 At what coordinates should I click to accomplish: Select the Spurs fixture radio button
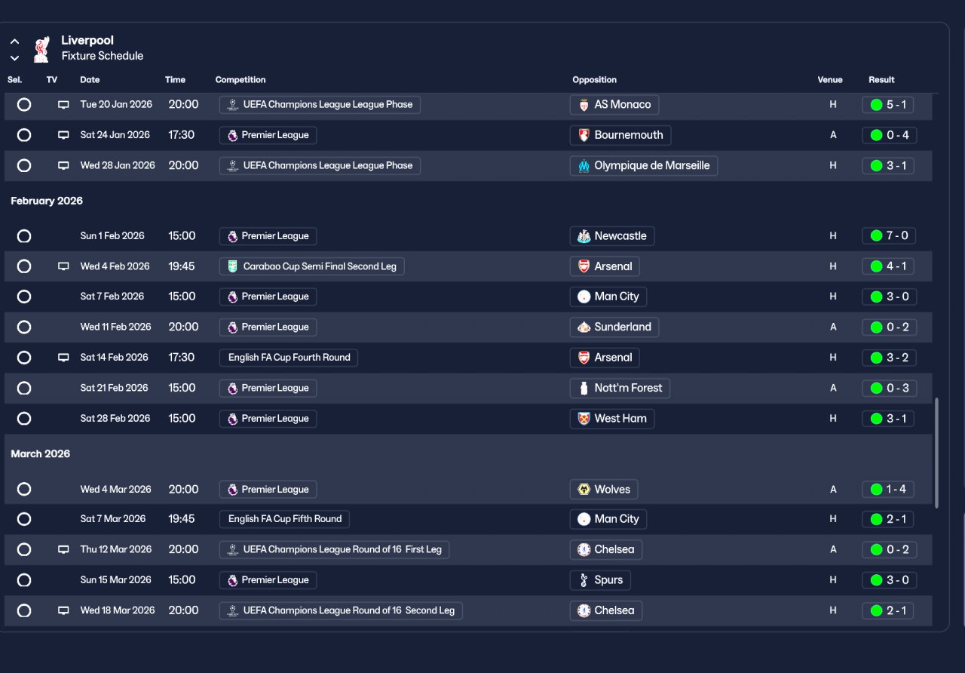[x=24, y=580]
